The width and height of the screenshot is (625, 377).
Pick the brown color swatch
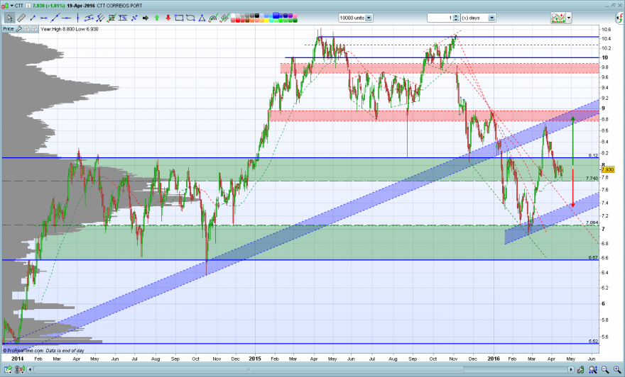click(247, 20)
